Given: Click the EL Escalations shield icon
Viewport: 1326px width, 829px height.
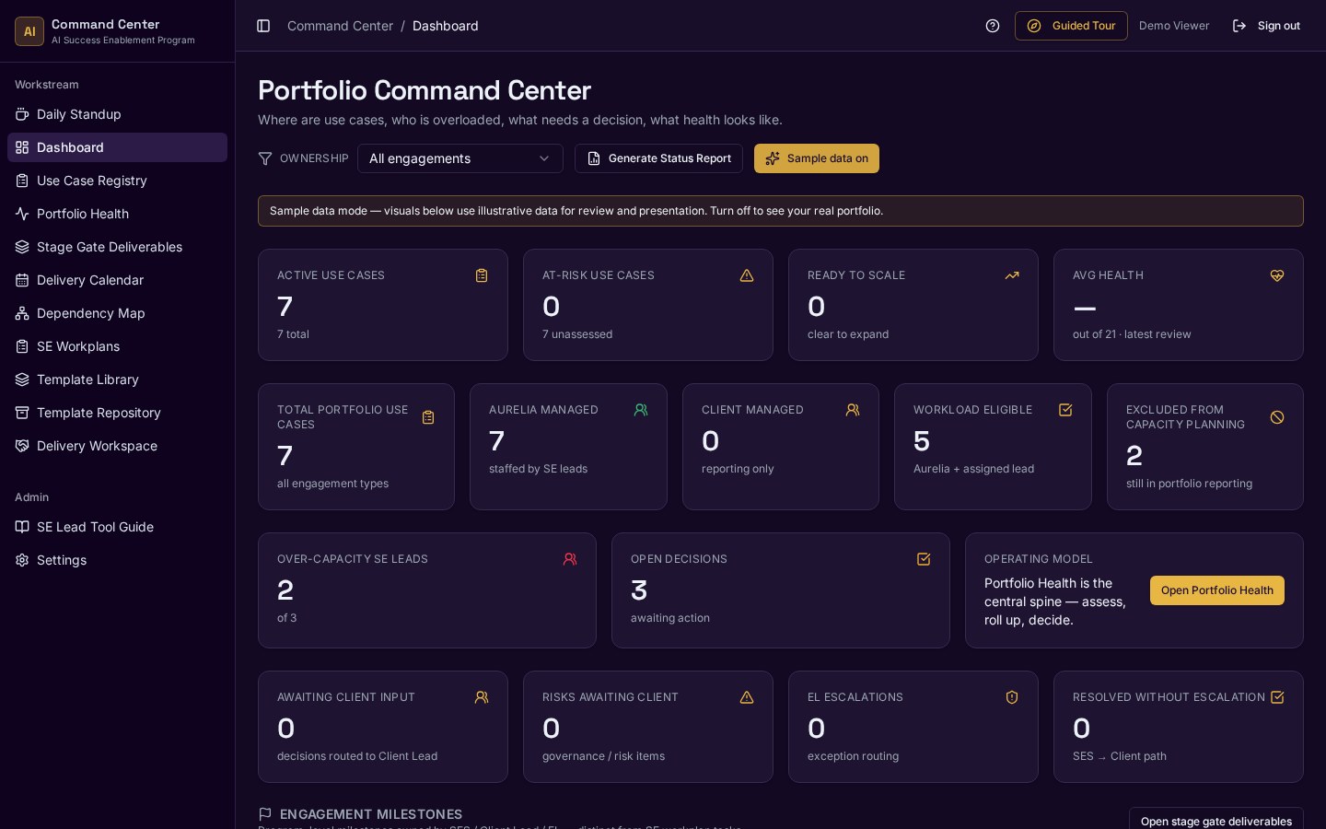Looking at the screenshot, I should coord(1012,697).
